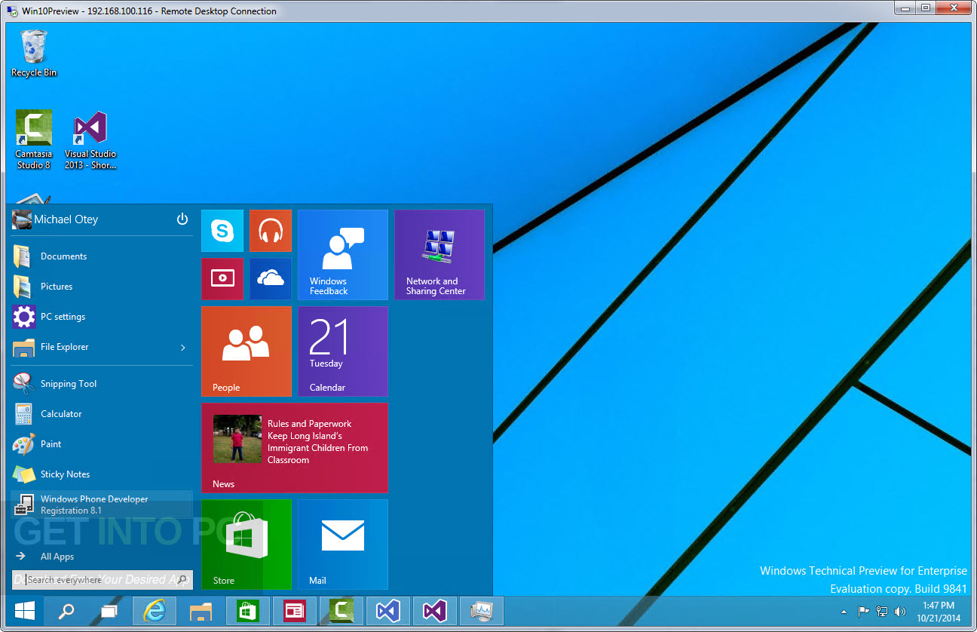Open the News tile headline

pyautogui.click(x=295, y=448)
